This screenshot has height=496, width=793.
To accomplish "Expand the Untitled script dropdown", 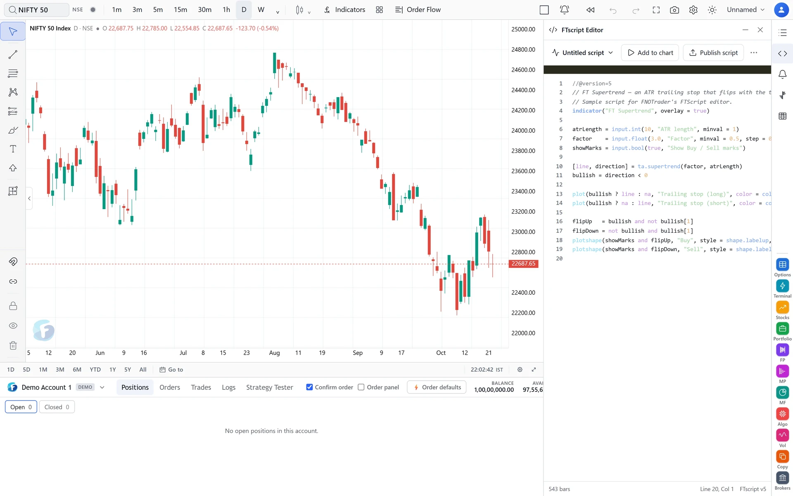I will pyautogui.click(x=582, y=53).
